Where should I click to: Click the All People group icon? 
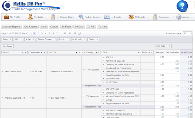tap(131, 17)
